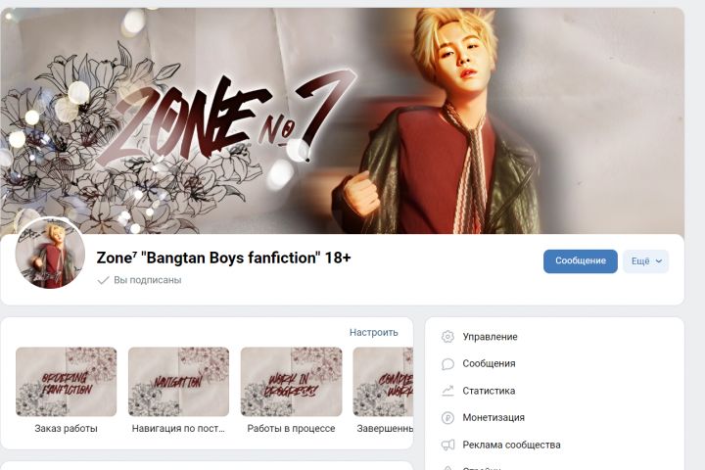
Task: Expand the Ещё dropdown button
Action: coord(645,261)
